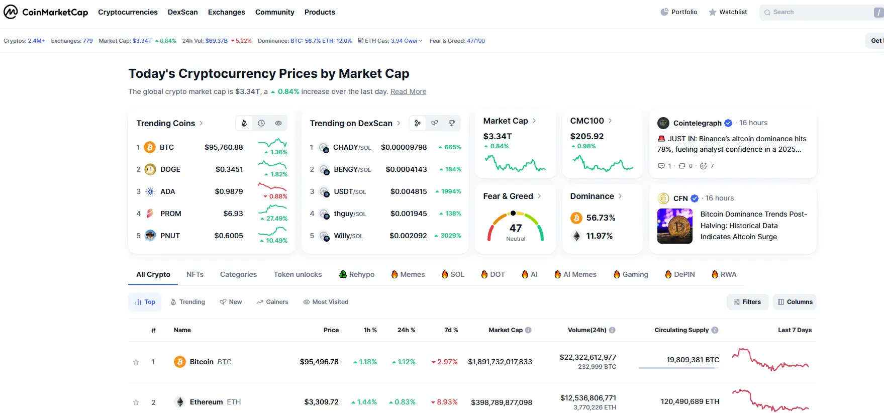Select the Trending sort button

point(188,302)
